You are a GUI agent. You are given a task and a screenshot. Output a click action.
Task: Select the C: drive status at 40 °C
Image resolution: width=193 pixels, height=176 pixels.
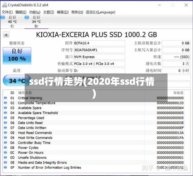pyautogui.click(x=12, y=22)
